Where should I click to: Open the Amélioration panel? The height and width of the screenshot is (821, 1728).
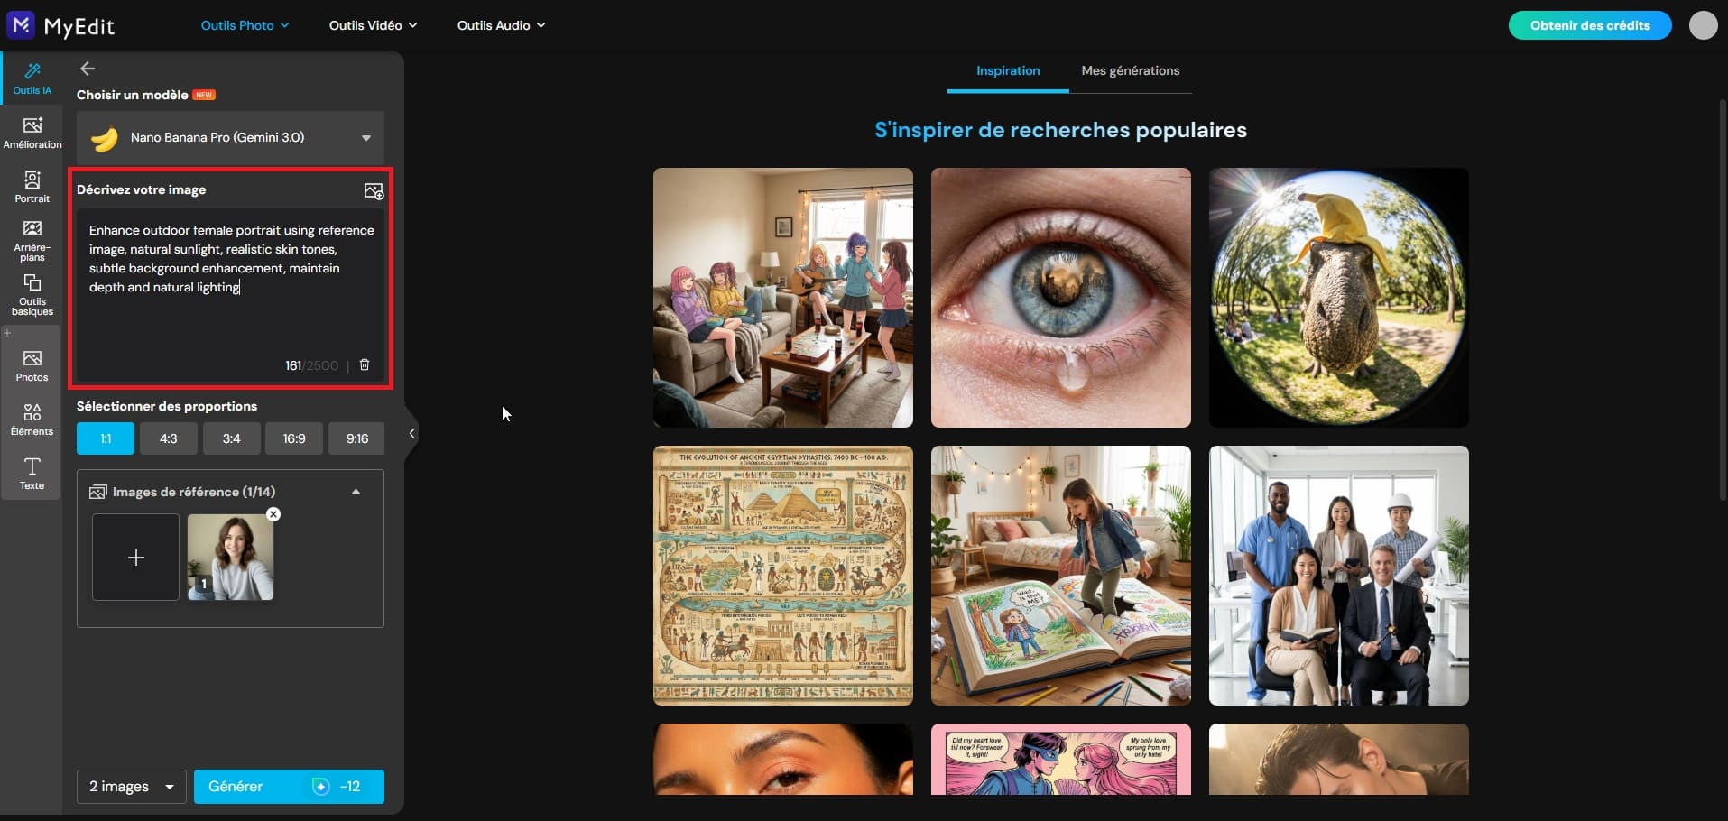32,133
